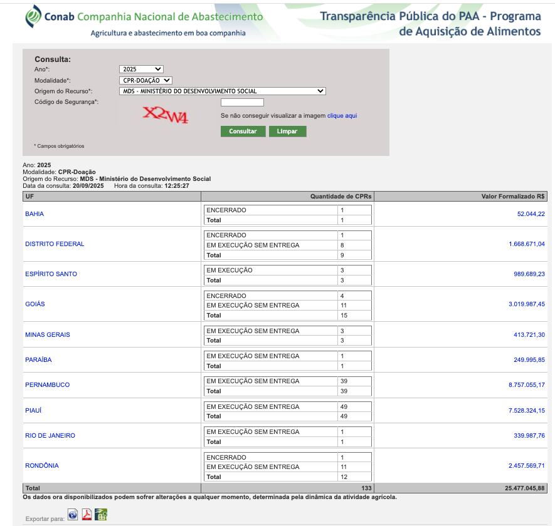The image size is (555, 526).
Task: Expand the Modalidade CPR-DOAÇÃO dropdown
Action: pos(145,80)
